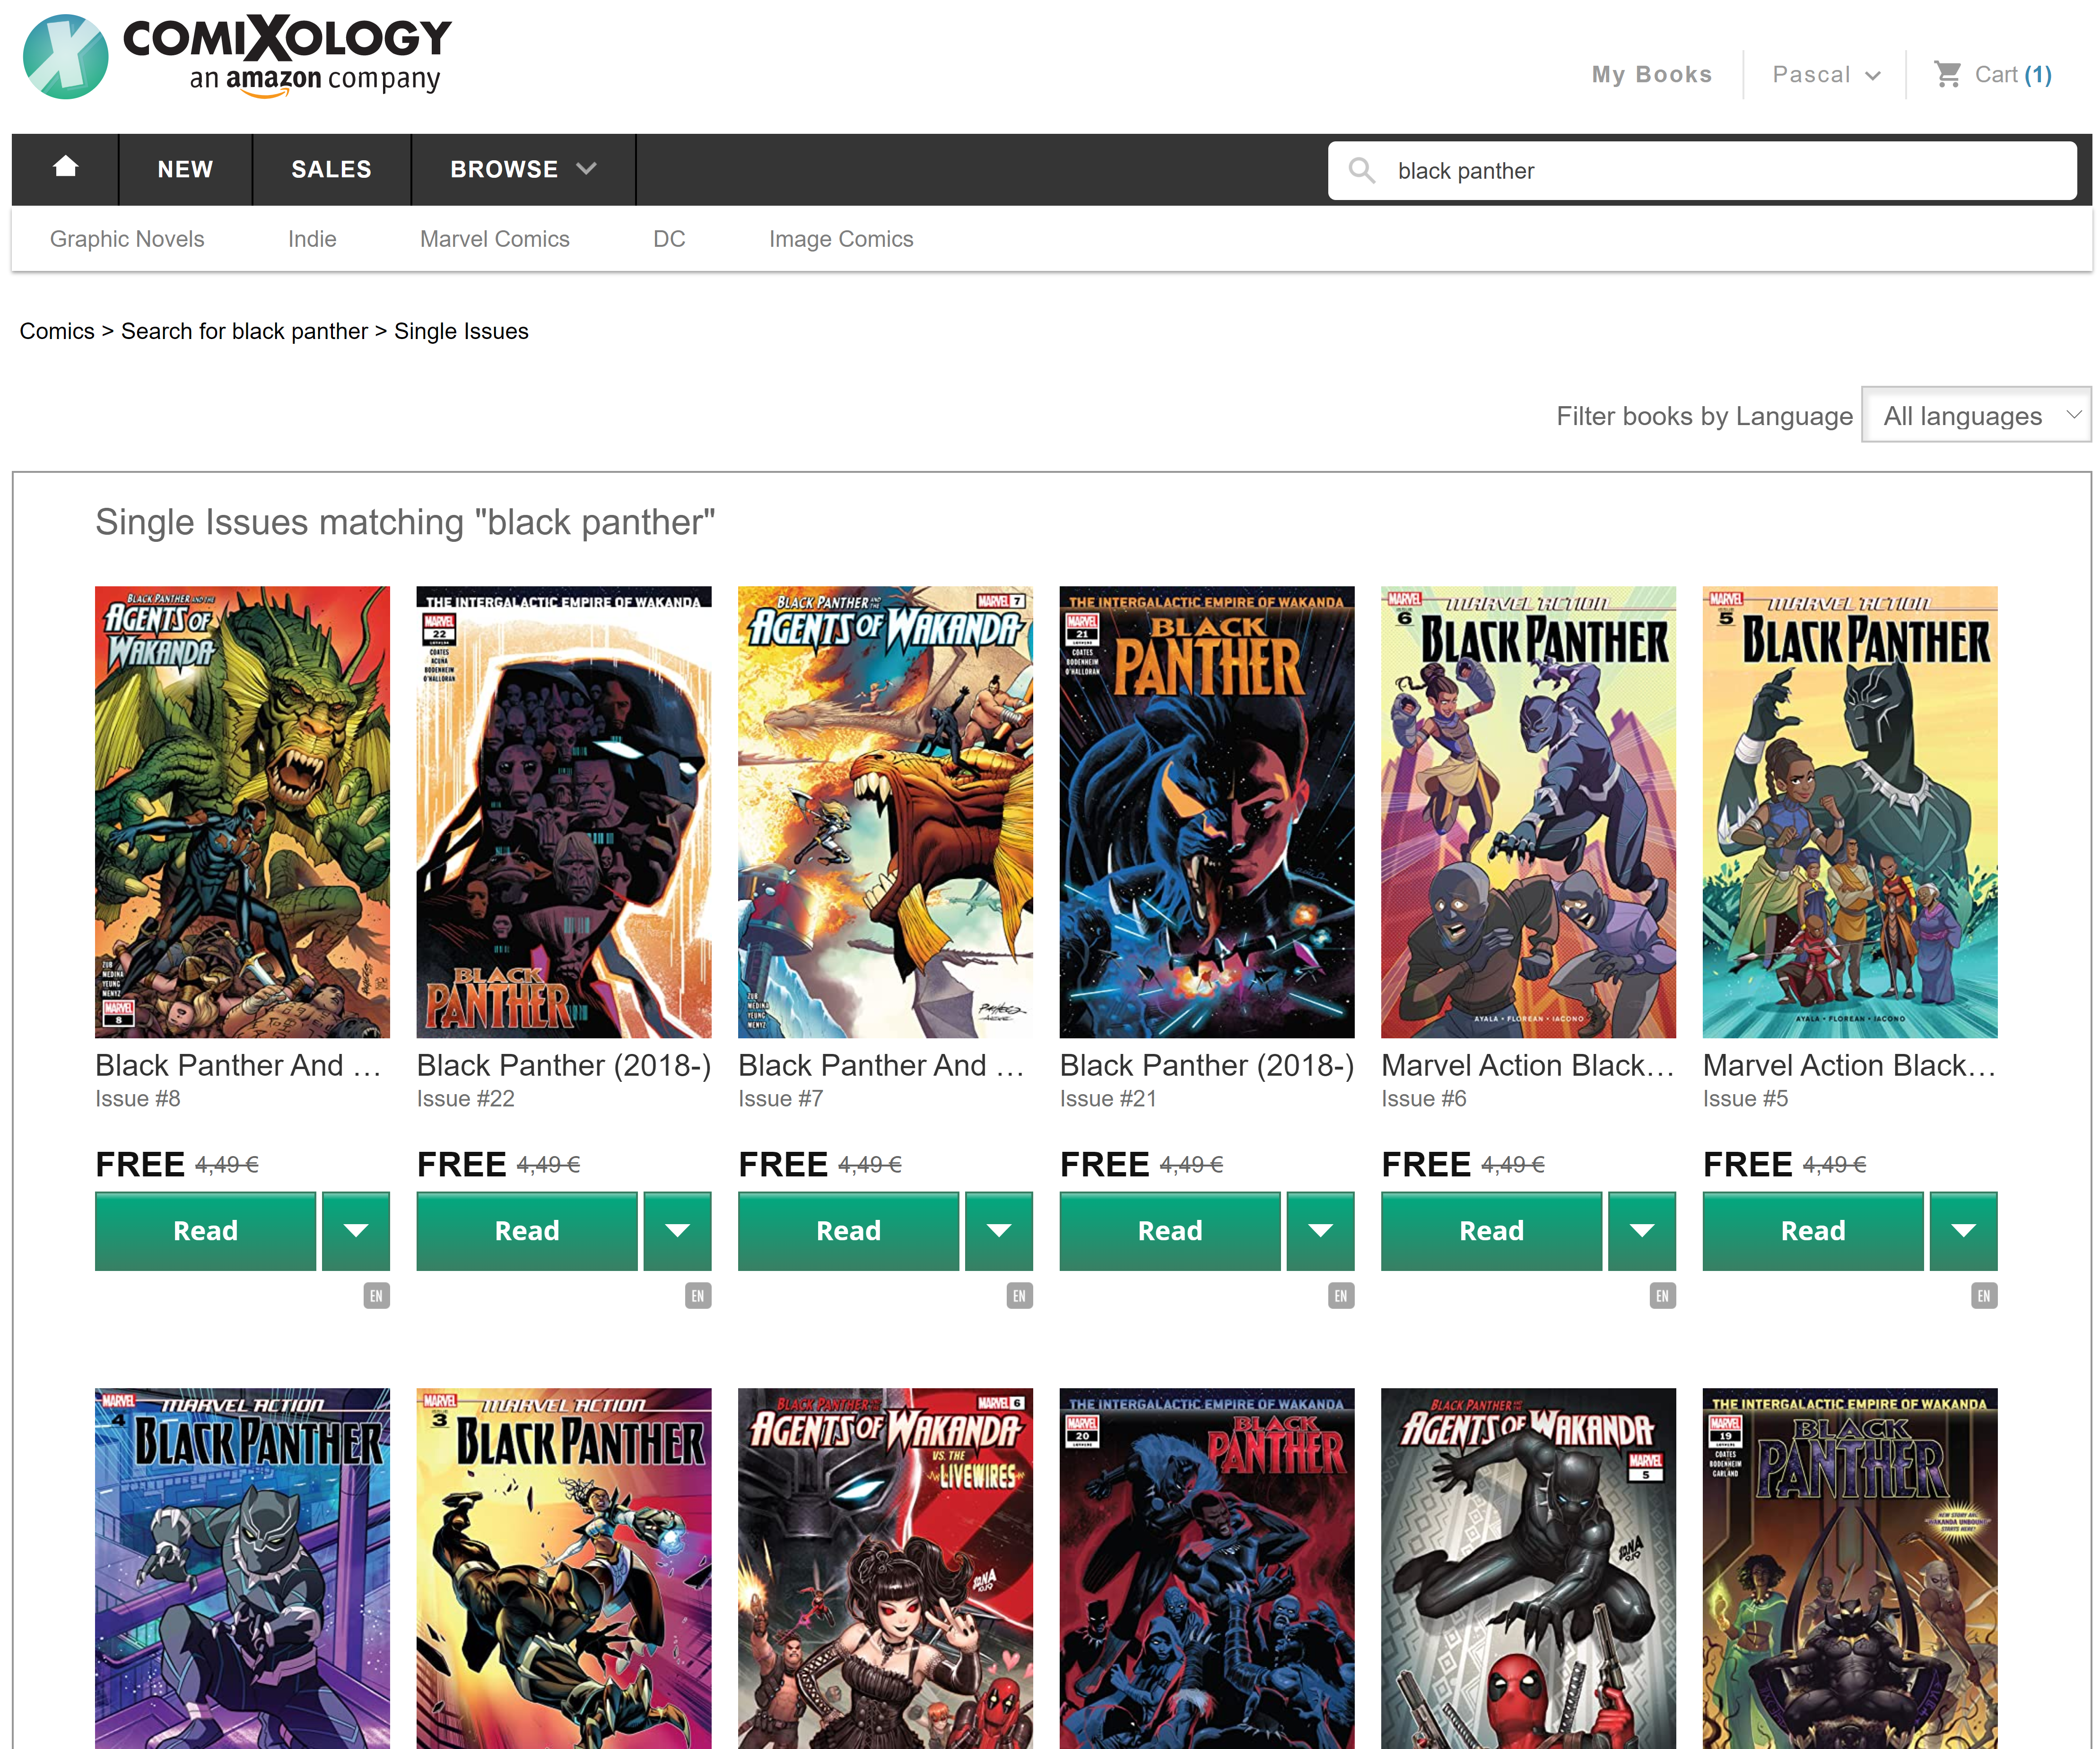Open My Books link

[1651, 75]
